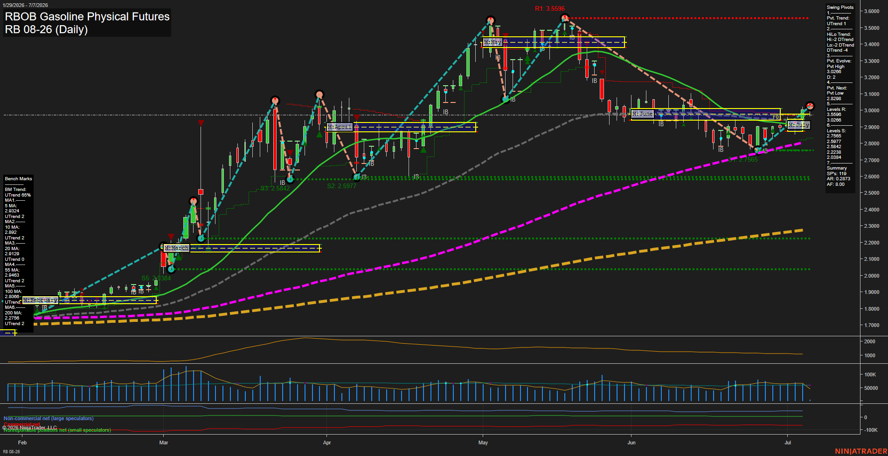
Task: Select the 20 MA value 2.9129
Action: pyautogui.click(x=12, y=254)
